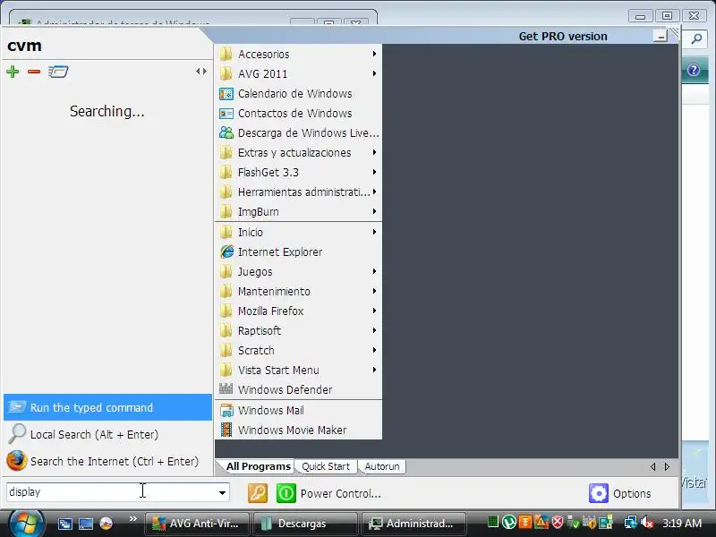Click the uTorrent tray icon

508,522
